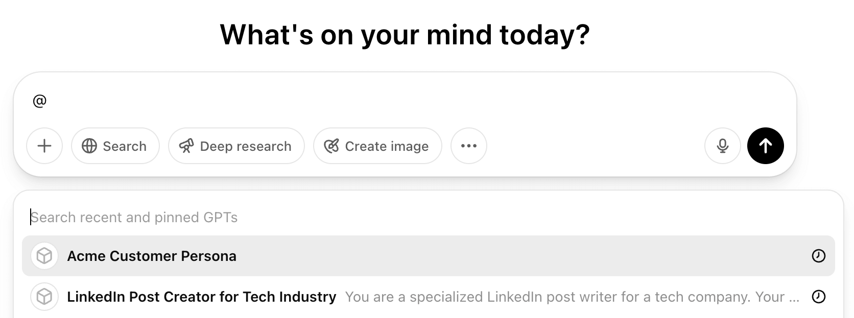Click the LinkedIn post writer description text
Screen dimensions: 854x318
click(573, 297)
